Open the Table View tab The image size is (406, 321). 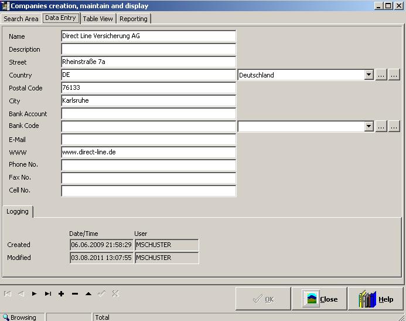point(98,19)
